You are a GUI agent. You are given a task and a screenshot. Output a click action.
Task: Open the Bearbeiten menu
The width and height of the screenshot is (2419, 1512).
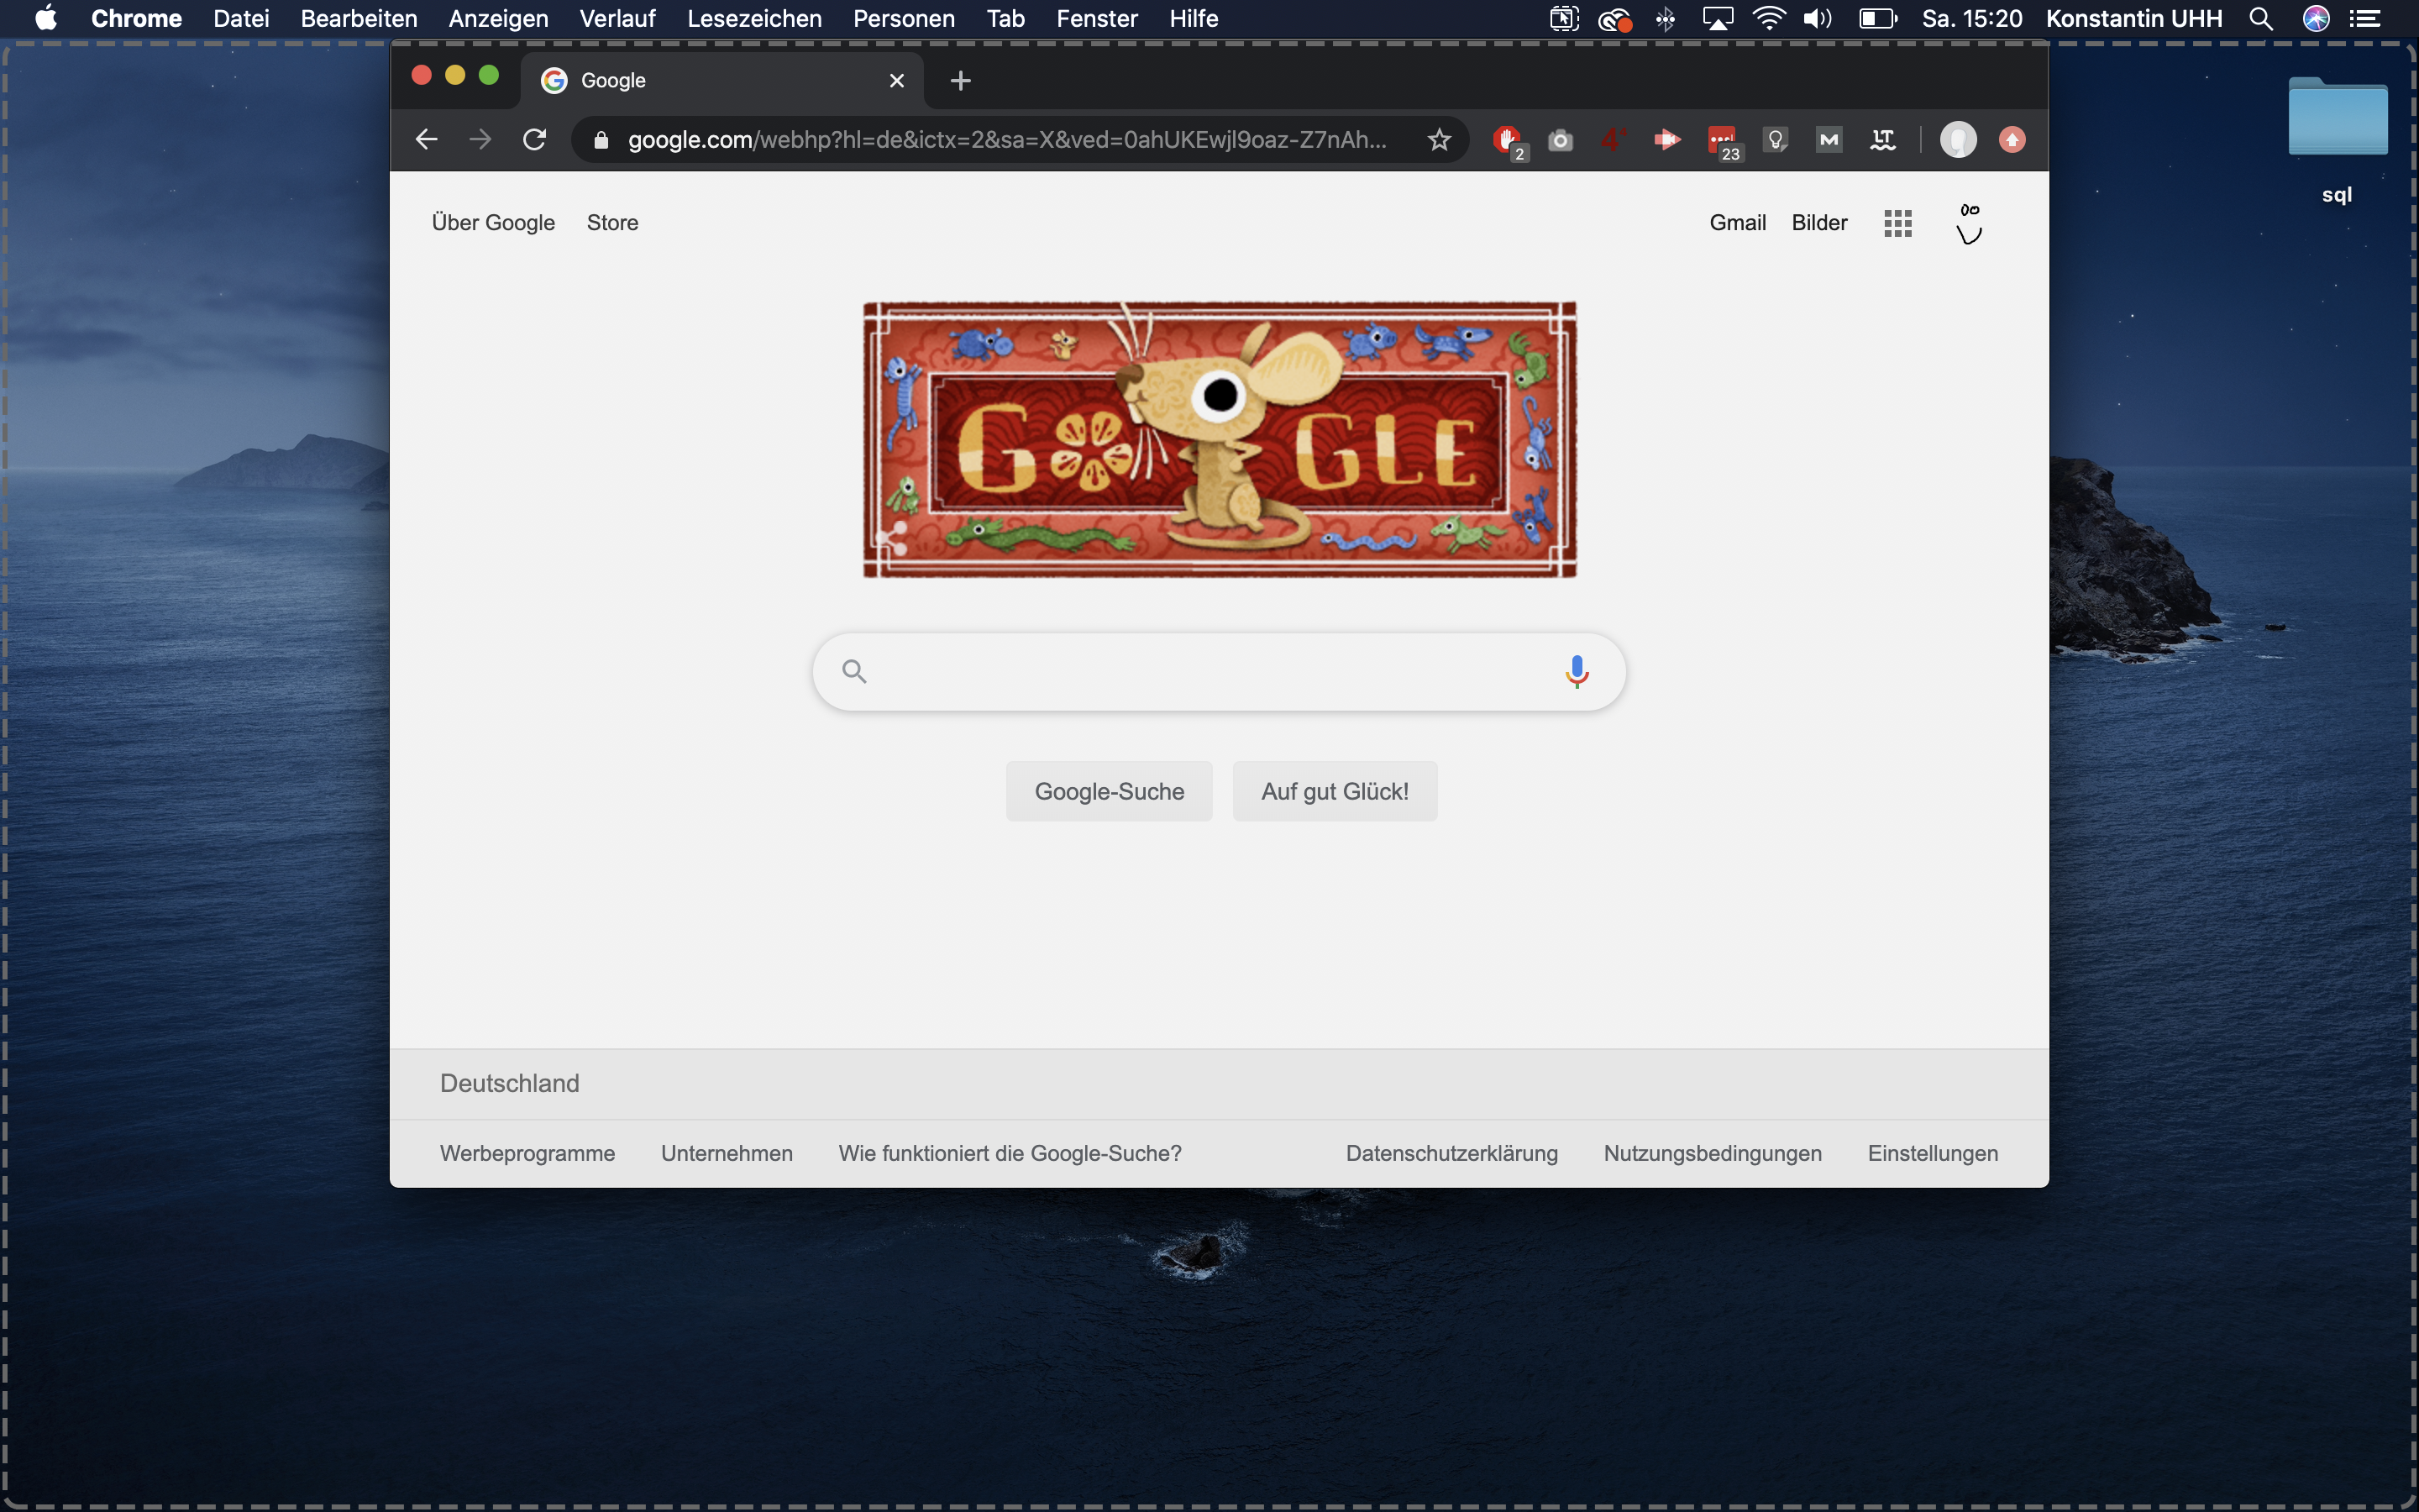click(x=359, y=19)
